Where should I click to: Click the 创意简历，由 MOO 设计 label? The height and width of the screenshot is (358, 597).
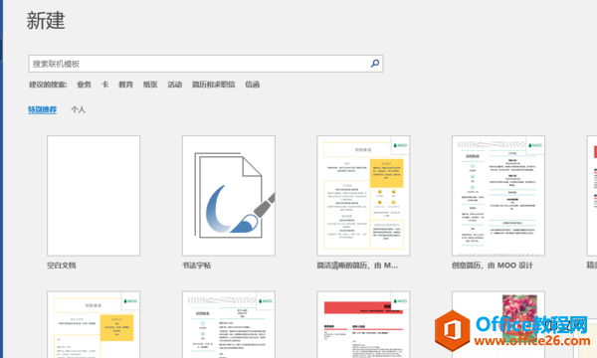coord(493,266)
